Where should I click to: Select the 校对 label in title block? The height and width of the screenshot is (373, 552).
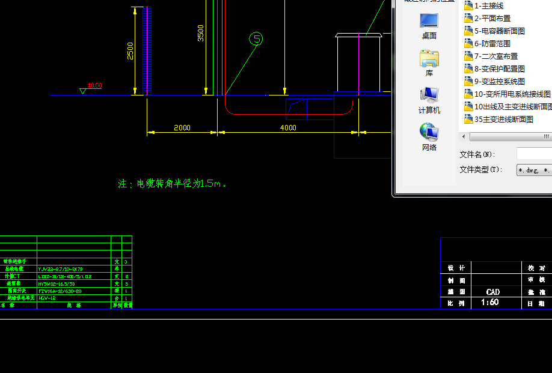(536, 268)
